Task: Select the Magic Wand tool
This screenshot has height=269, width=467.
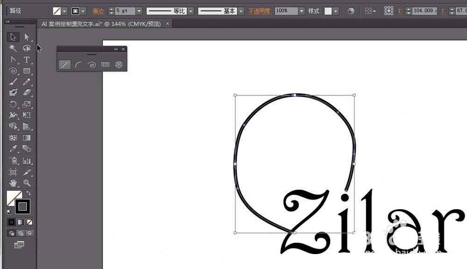Action: 13,48
